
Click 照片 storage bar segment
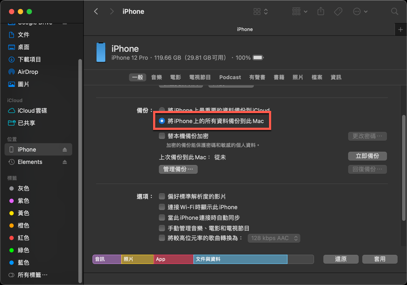pos(138,259)
